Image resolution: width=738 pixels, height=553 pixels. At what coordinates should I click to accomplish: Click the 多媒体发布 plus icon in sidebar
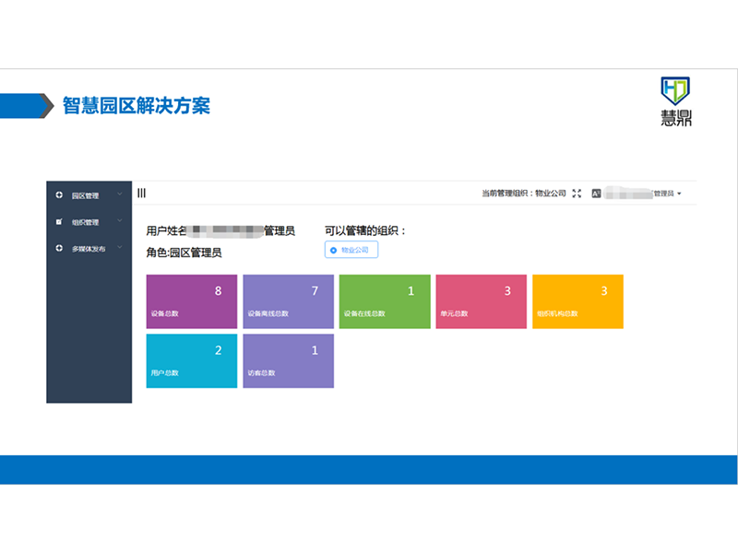[x=59, y=249]
